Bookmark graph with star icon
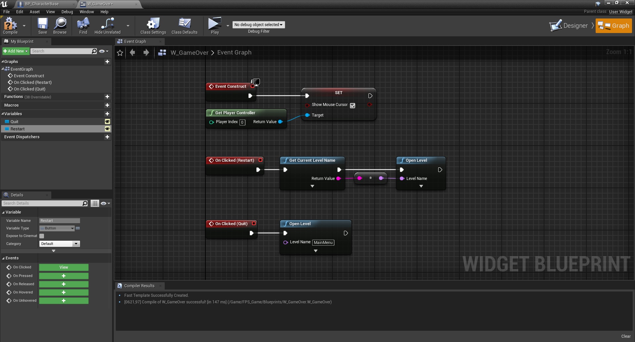This screenshot has width=635, height=342. pyautogui.click(x=120, y=53)
